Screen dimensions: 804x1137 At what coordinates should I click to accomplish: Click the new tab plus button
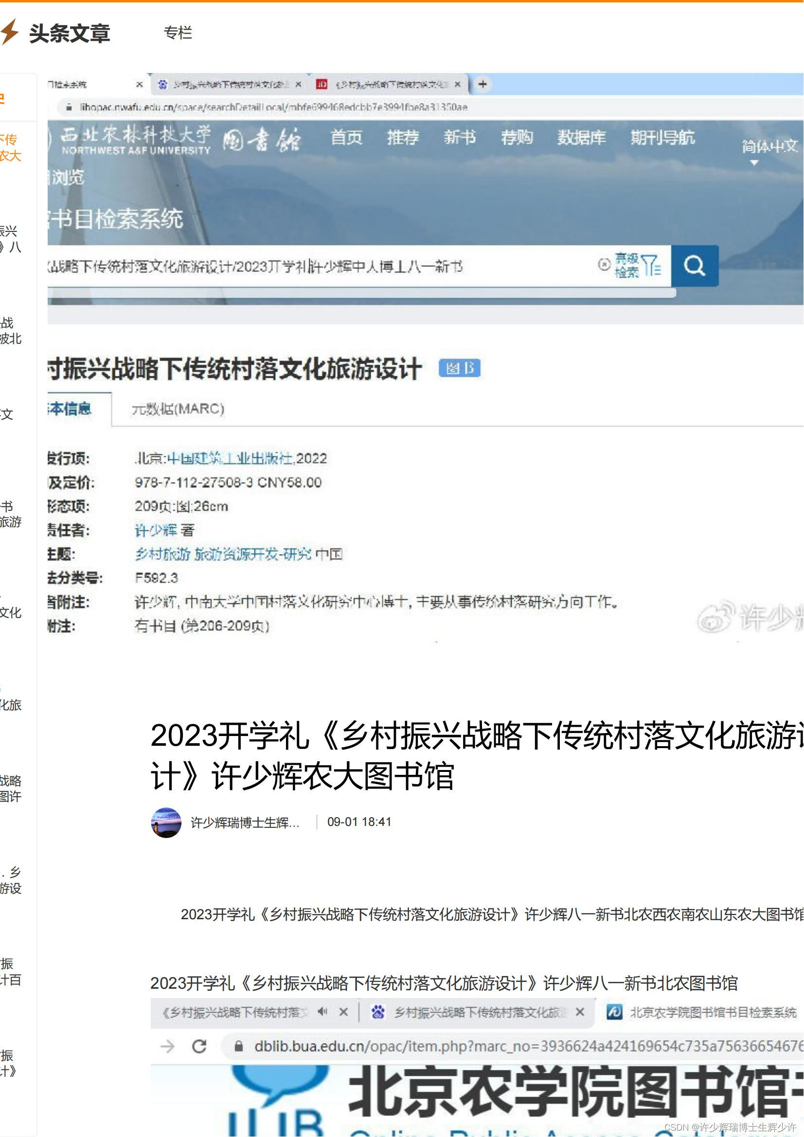[x=482, y=84]
